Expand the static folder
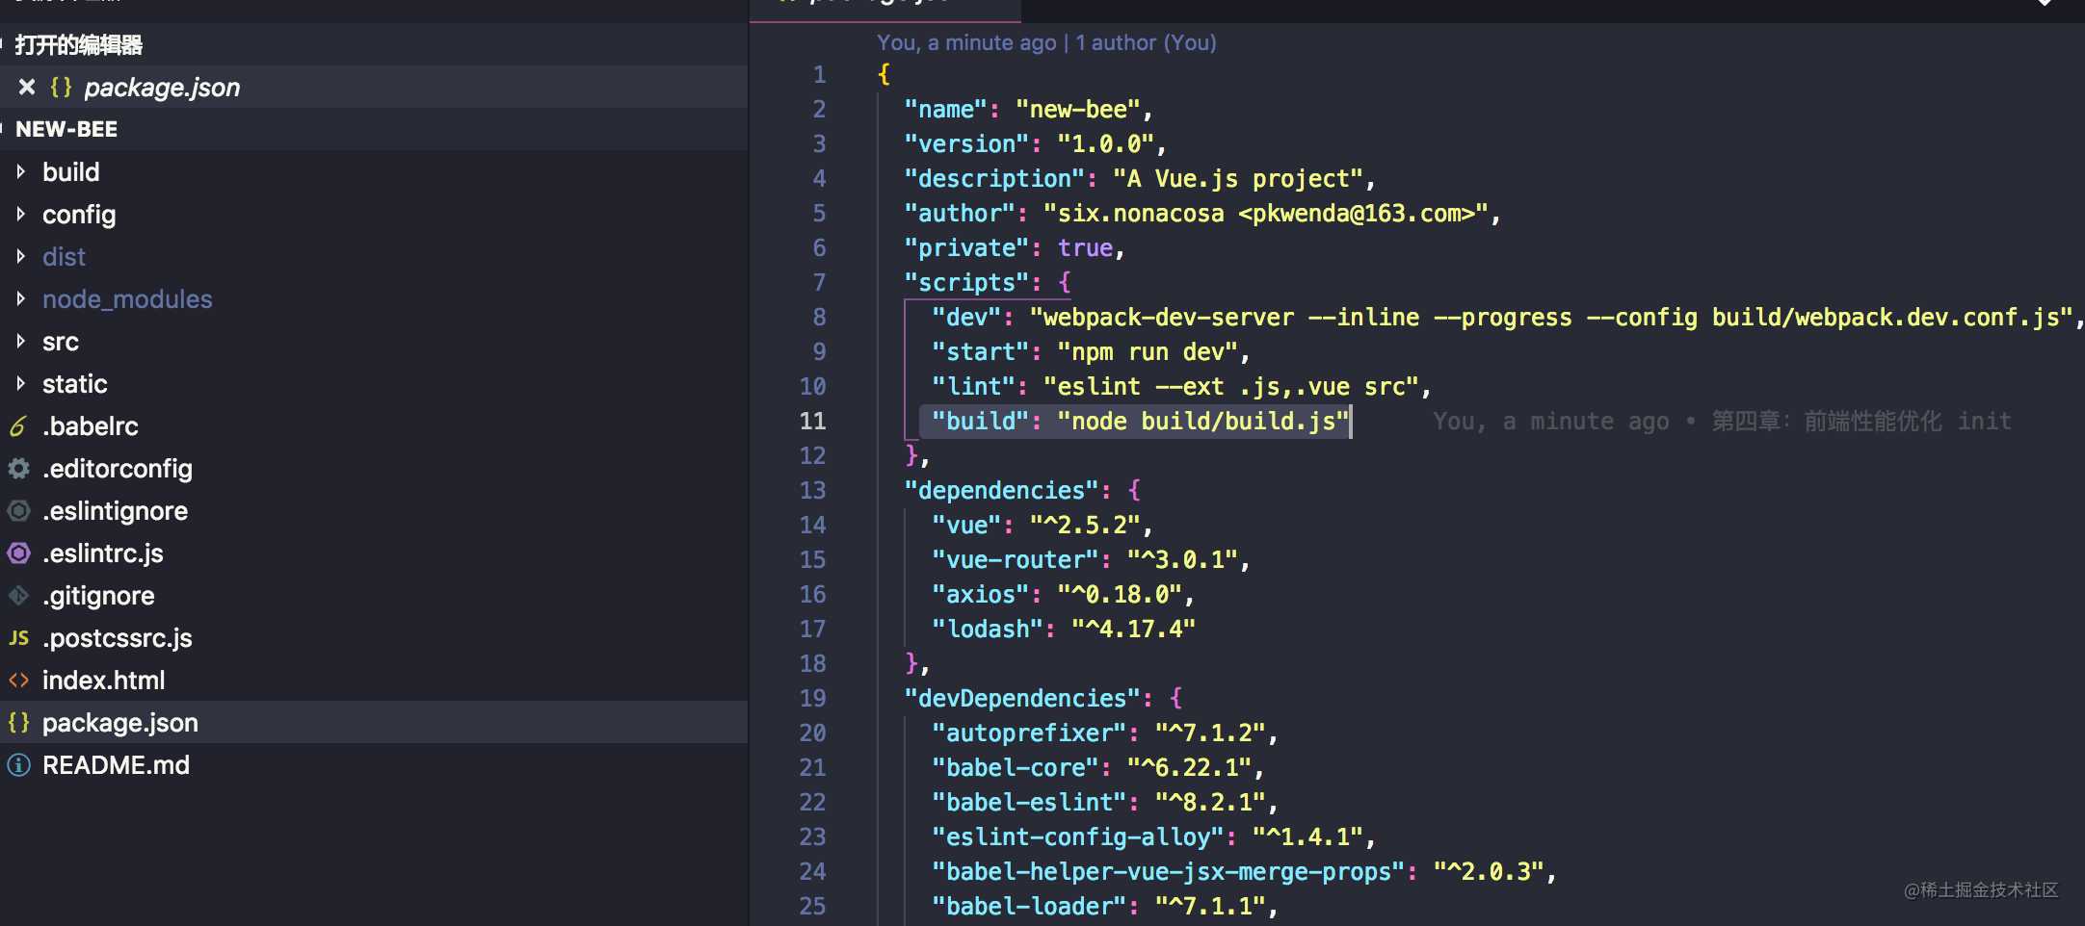The image size is (2085, 926). click(20, 383)
